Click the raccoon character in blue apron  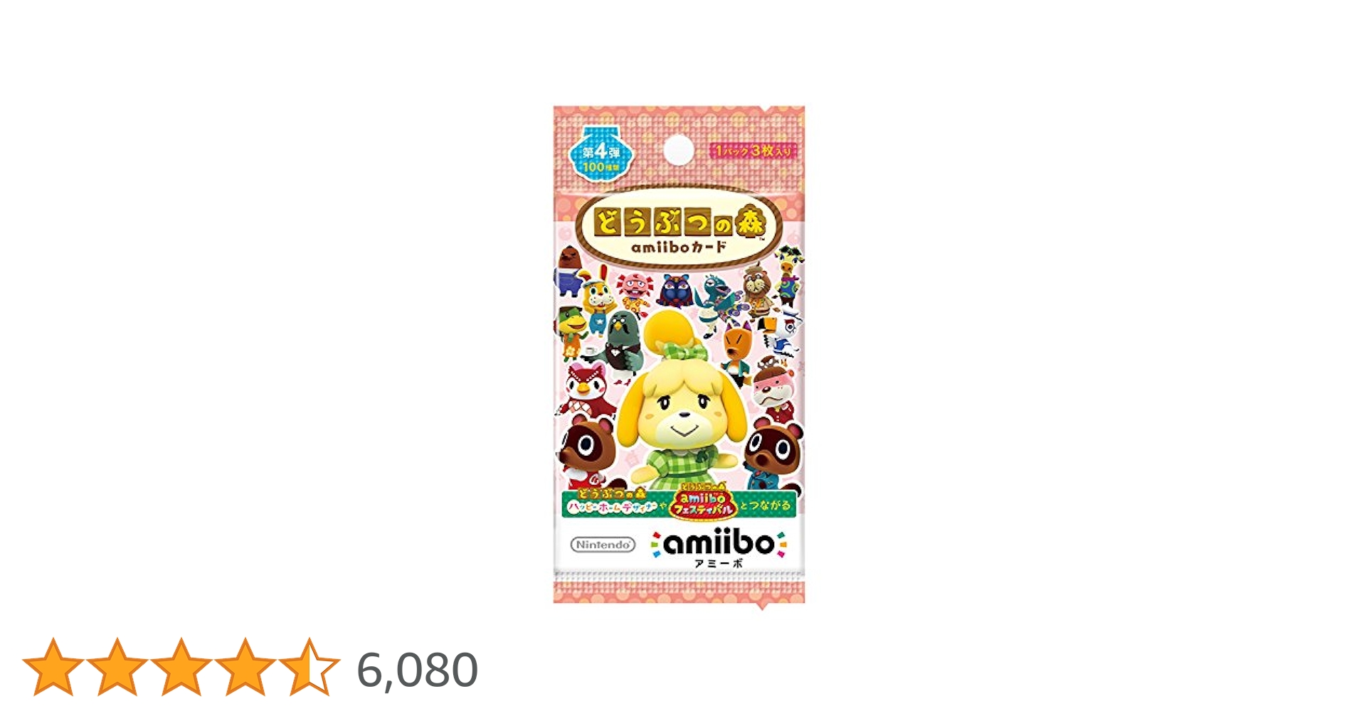[x=773, y=453]
